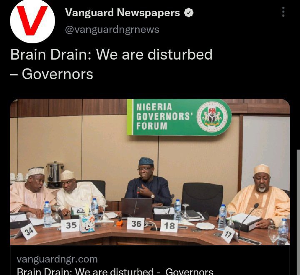
Task: Open the governors meeting link preview photo
Action: [150, 172]
